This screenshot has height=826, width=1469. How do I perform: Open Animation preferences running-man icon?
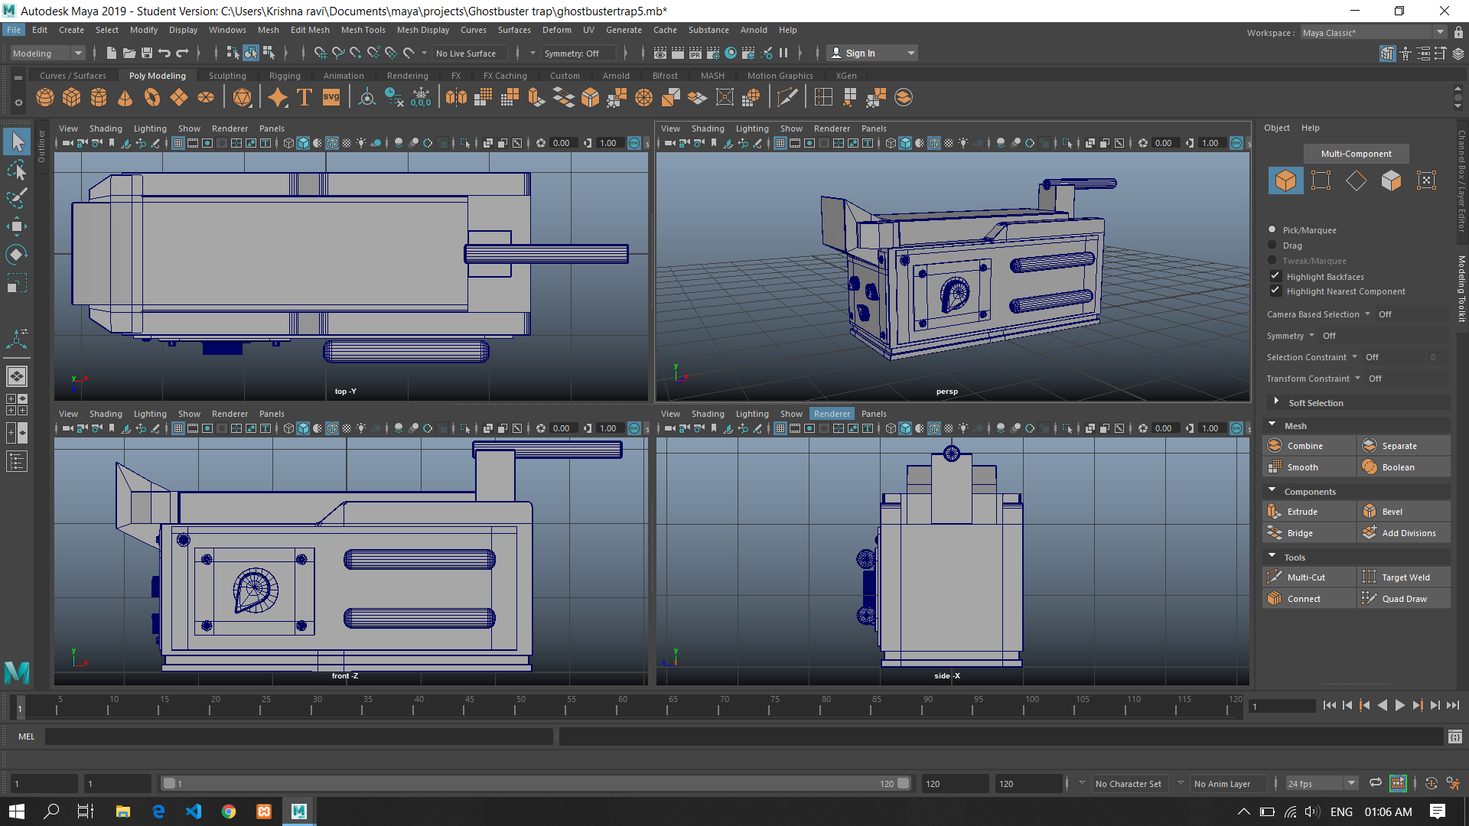1453,783
